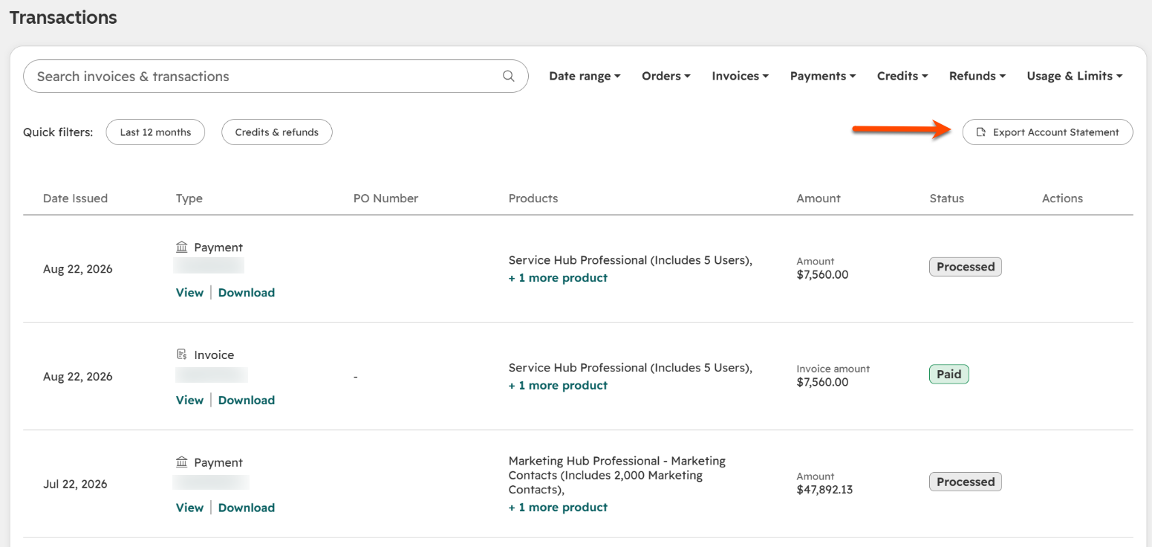
Task: Click the Jul 22, 2026 date
Action: [x=75, y=484]
